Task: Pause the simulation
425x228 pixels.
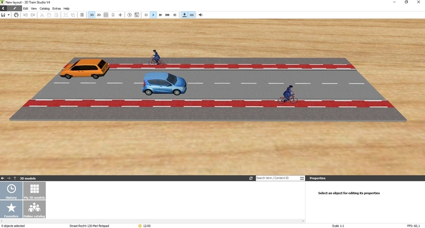Action: click(x=146, y=15)
